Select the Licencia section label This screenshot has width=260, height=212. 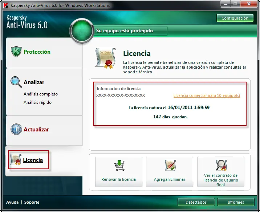point(33,160)
